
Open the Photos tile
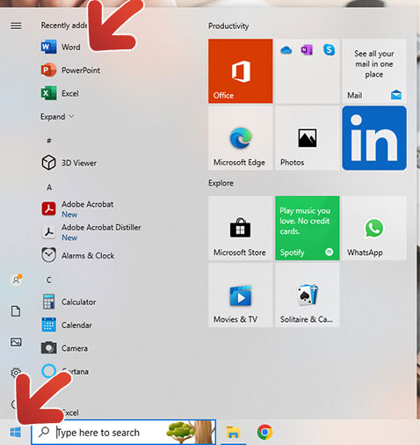click(x=308, y=138)
